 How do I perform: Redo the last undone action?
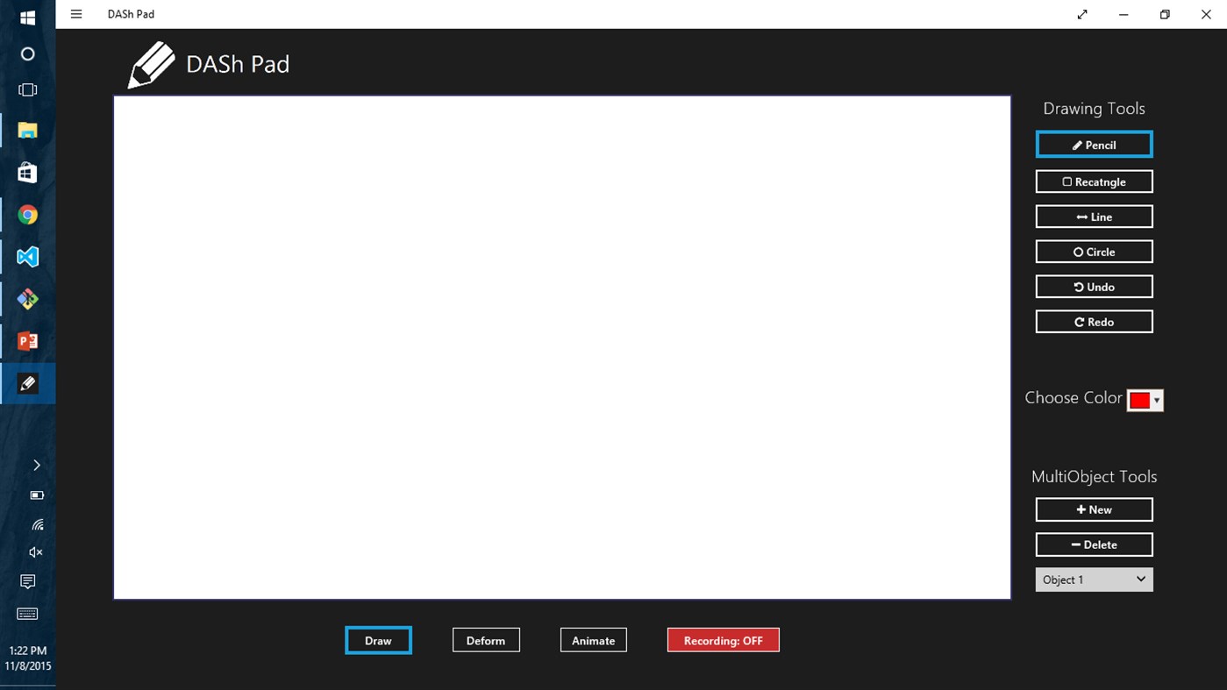(1094, 321)
